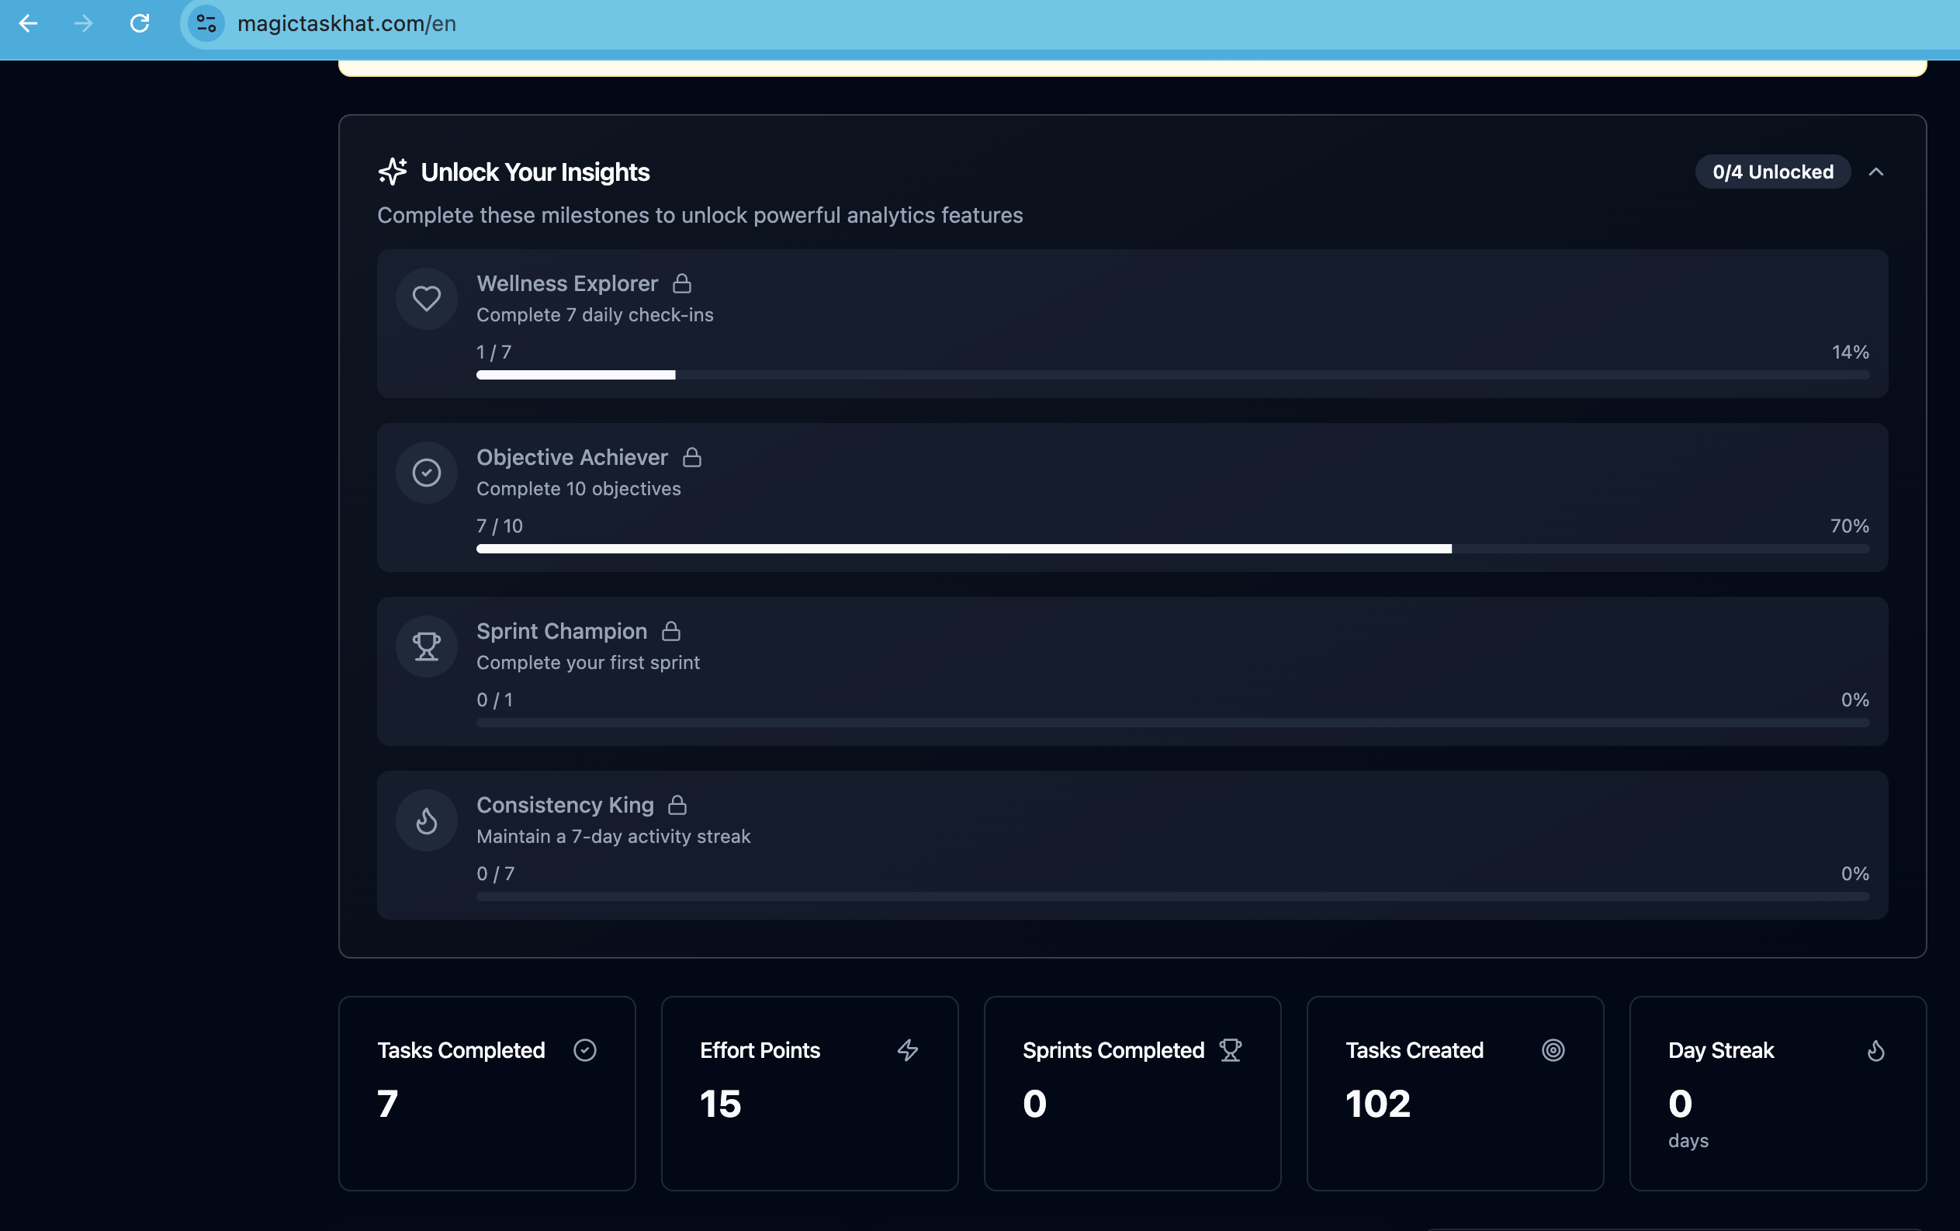Click the Objective Achiever checkmark circle icon
The image size is (1960, 1231).
[427, 472]
